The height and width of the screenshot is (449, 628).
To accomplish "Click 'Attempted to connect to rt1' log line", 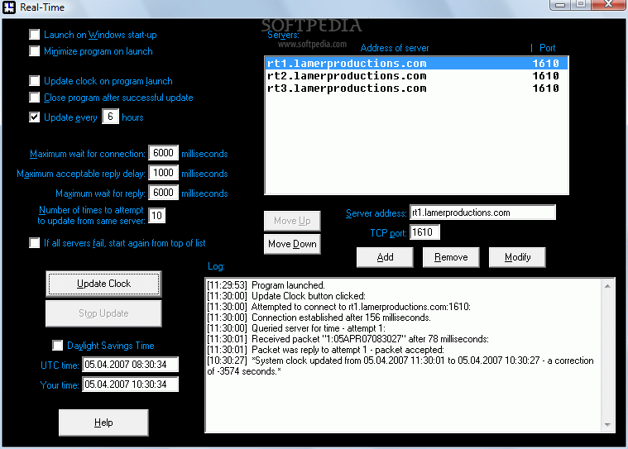I will tap(339, 307).
